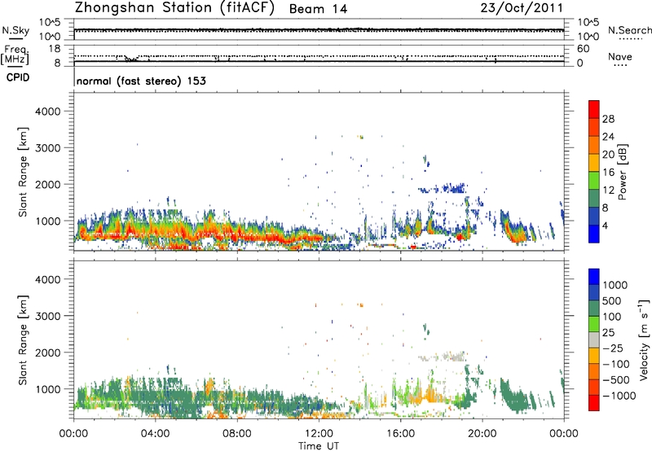Click the '25' label on Velocity scale
This screenshot has width=652, height=451.
[x=608, y=333]
